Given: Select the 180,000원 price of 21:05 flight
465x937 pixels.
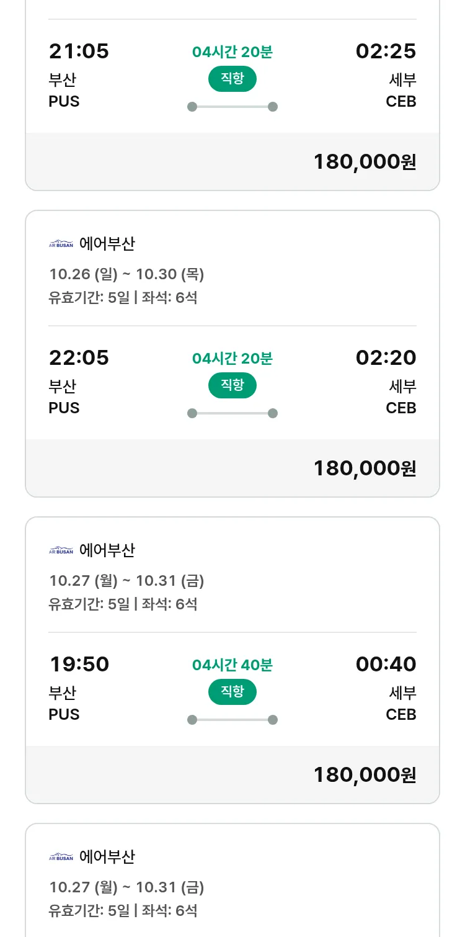Looking at the screenshot, I should click(x=365, y=162).
